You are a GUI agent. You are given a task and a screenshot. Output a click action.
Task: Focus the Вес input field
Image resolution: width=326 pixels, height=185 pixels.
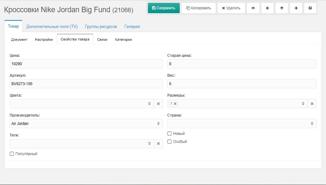coord(242,84)
